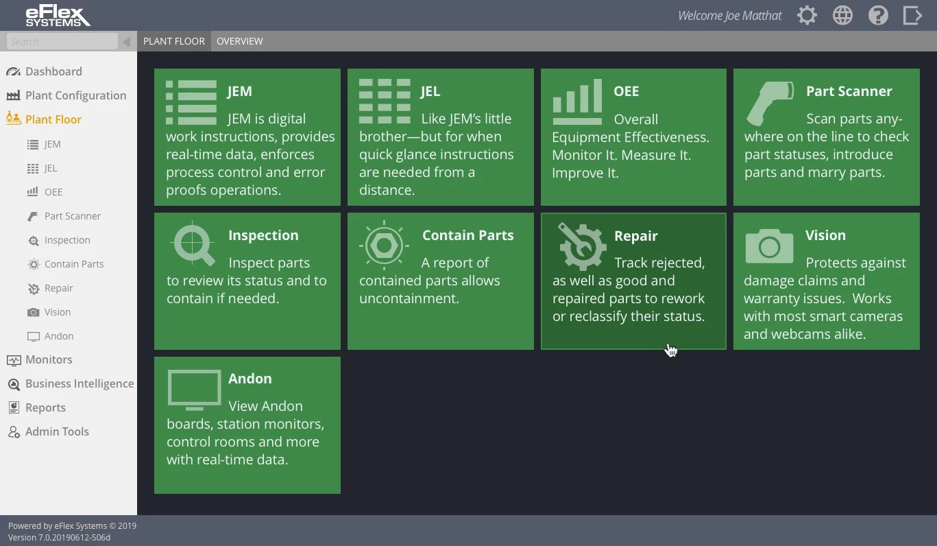Click the JEL grid icon in the sidebar

pyautogui.click(x=32, y=168)
